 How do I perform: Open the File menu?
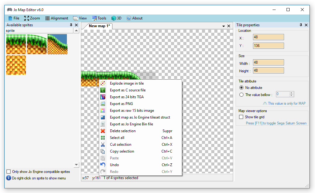[x=14, y=18]
